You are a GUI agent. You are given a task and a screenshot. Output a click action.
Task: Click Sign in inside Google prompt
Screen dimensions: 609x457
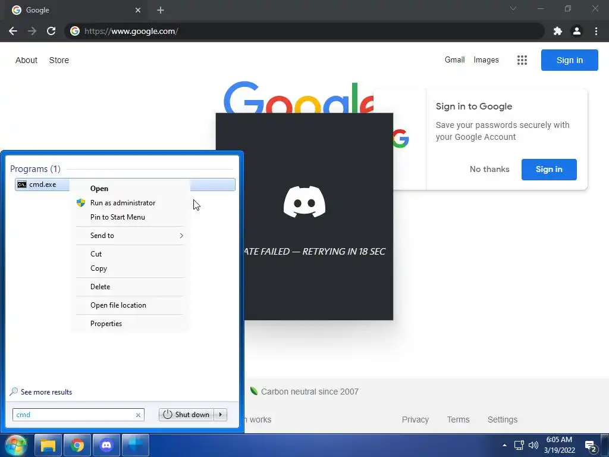pyautogui.click(x=549, y=170)
